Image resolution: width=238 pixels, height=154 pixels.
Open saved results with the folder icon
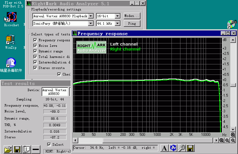coord(8,149)
